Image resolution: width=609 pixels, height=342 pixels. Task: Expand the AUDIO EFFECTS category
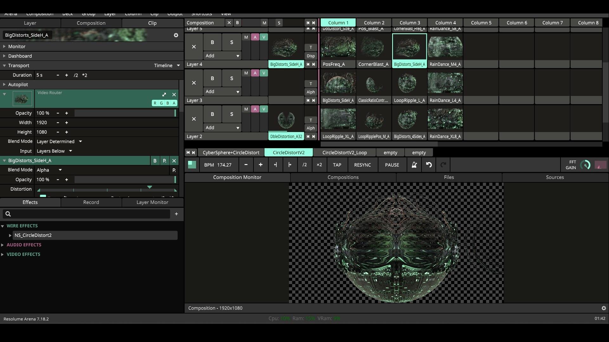3,245
